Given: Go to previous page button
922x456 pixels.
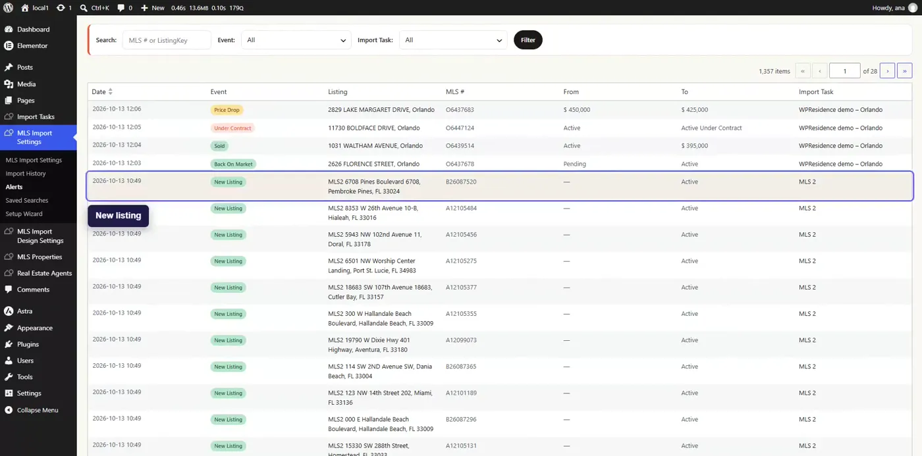Looking at the screenshot, I should click(x=820, y=70).
